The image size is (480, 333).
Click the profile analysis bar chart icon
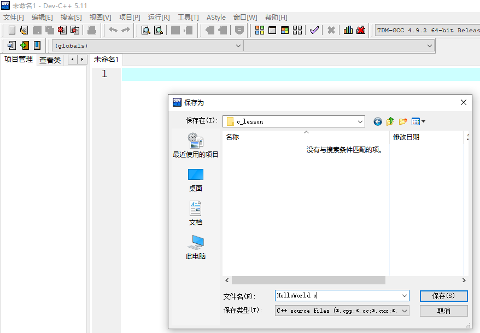tap(348, 30)
